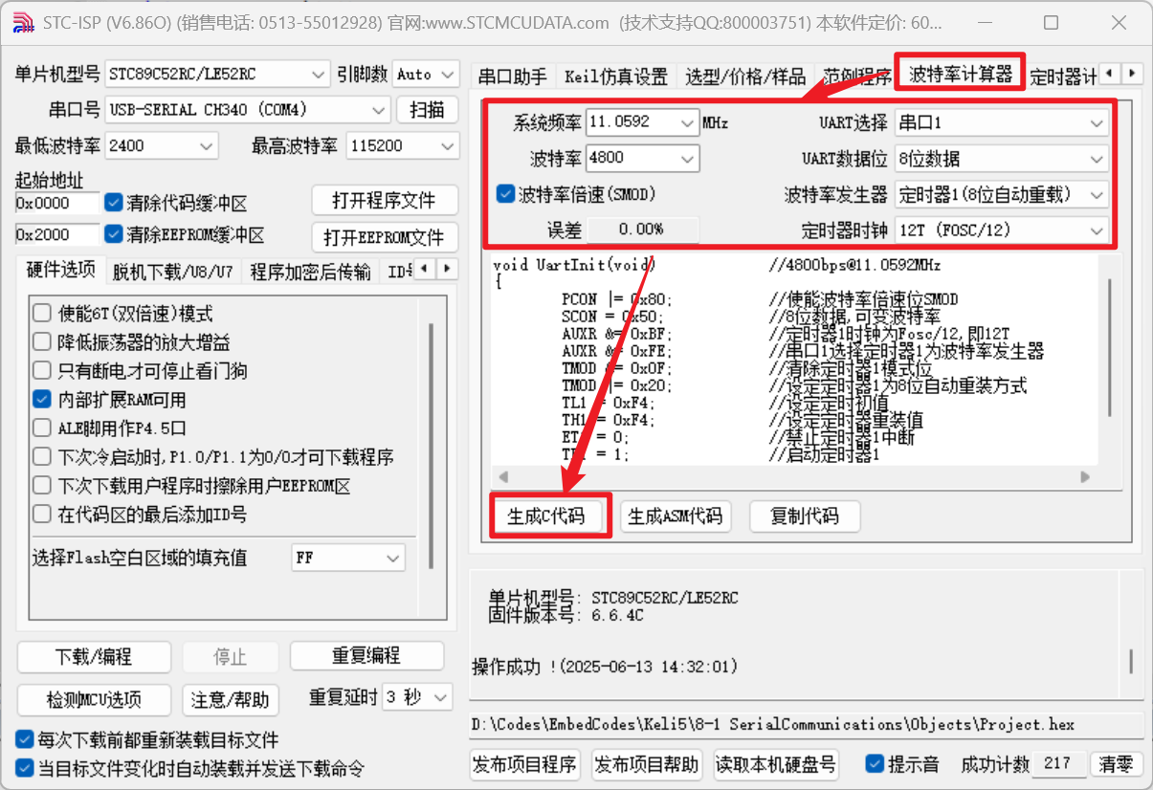
Task: Toggle 当目标文件变化时自动装载并发送下载命令 checkbox
Action: [25, 769]
